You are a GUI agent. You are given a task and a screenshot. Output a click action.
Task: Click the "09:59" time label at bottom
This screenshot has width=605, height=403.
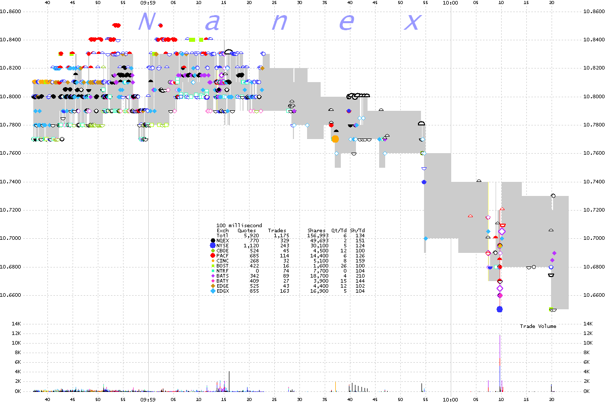[148, 399]
